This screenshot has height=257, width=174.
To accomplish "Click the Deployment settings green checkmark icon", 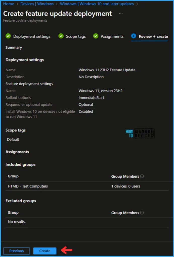I will click(x=8, y=36).
